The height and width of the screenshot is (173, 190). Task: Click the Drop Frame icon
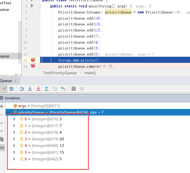point(55,89)
